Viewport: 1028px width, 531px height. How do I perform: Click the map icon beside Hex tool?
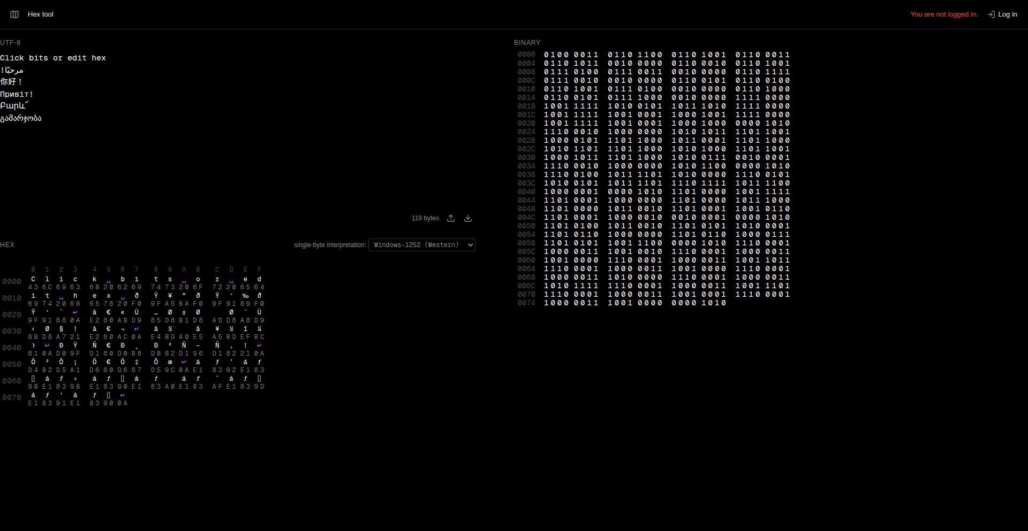click(x=14, y=14)
